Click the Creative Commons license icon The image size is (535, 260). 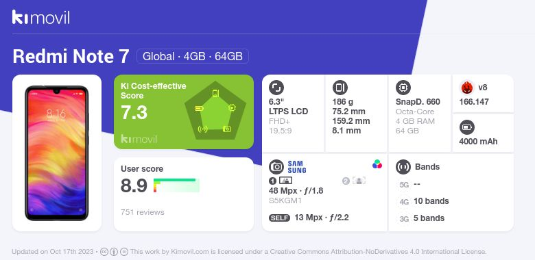tap(104, 252)
